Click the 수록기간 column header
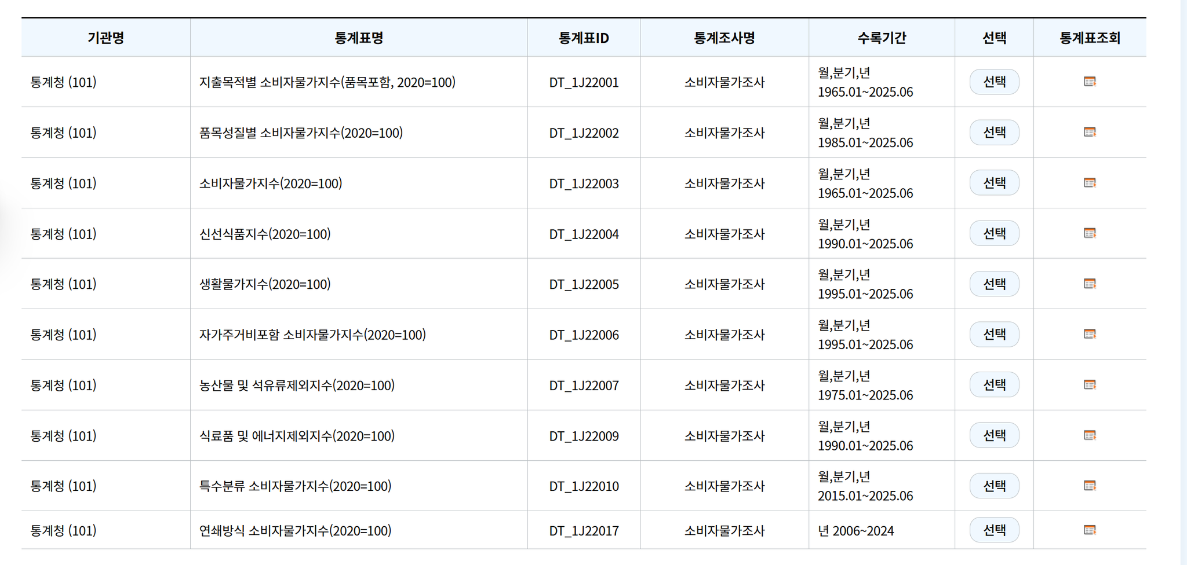This screenshot has height=565, width=1187. [x=882, y=38]
